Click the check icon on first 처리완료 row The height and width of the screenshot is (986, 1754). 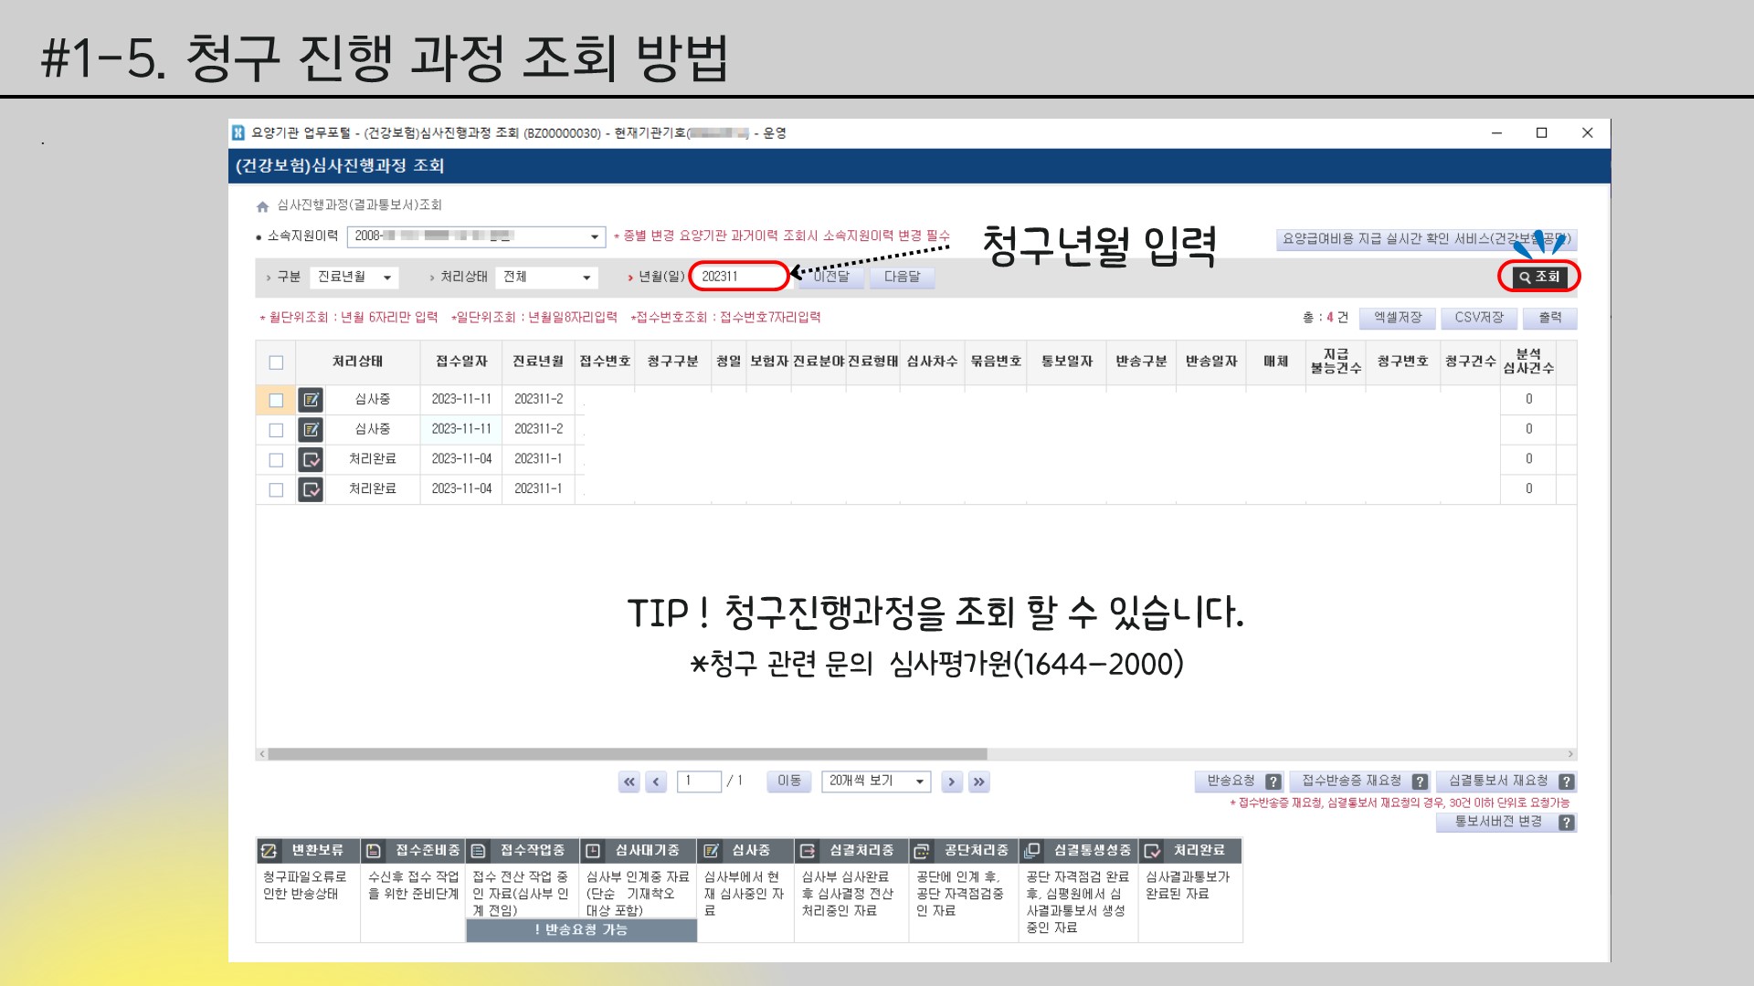pyautogui.click(x=311, y=459)
